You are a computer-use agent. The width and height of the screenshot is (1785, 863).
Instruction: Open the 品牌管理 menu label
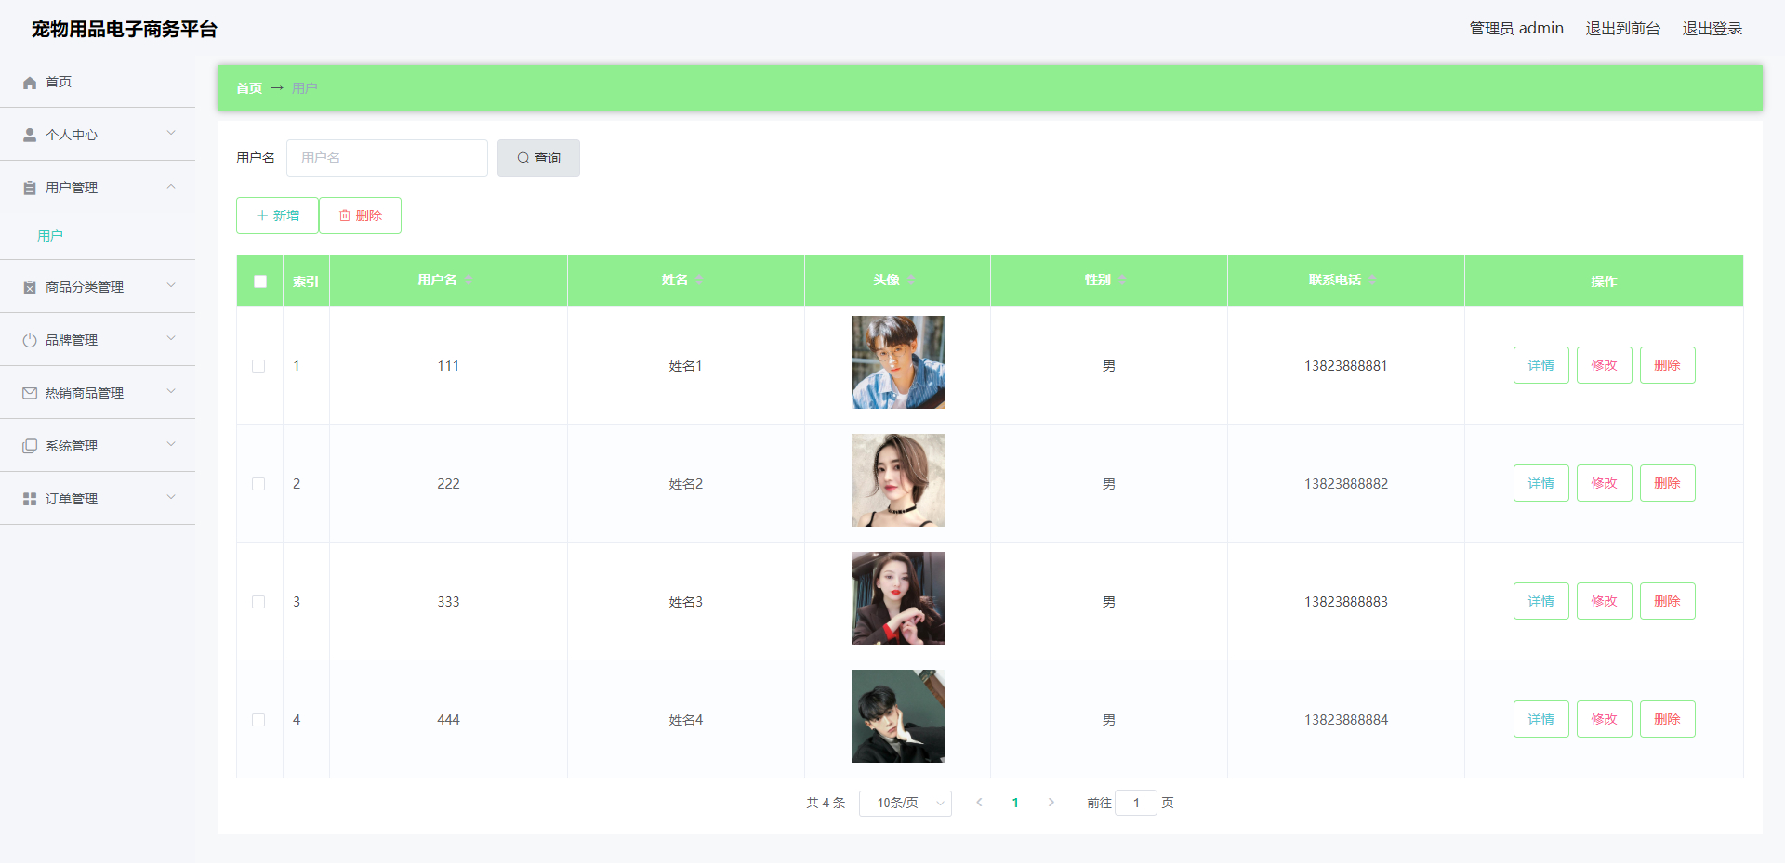(72, 340)
